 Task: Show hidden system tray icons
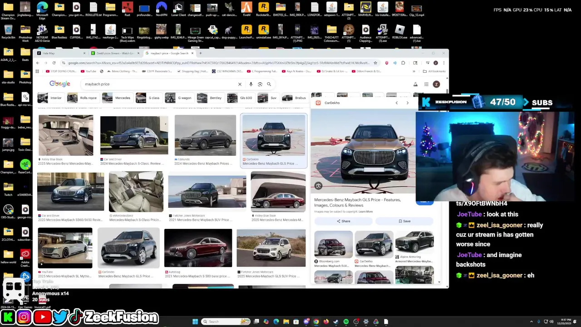pyautogui.click(x=532, y=322)
